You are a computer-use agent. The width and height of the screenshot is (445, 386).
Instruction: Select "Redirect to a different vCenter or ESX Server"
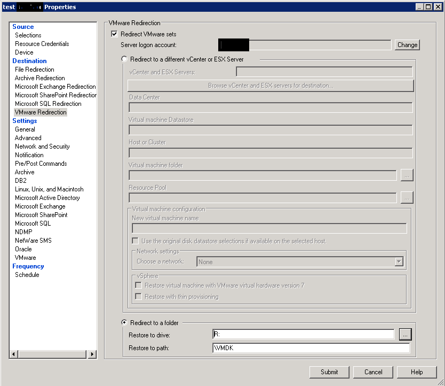point(124,59)
